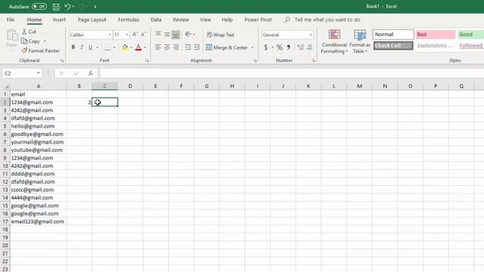484x272 pixels.
Task: Click the Bottom Align icon
Action: [x=175, y=34]
